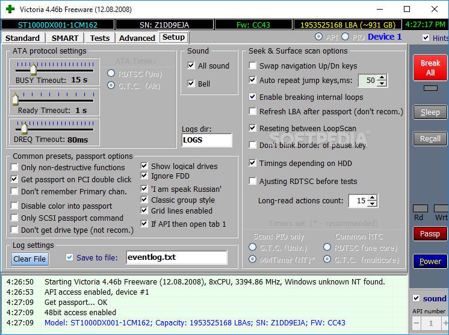Increase auto repeat jump keys value
The image size is (449, 335).
pyautogui.click(x=382, y=78)
